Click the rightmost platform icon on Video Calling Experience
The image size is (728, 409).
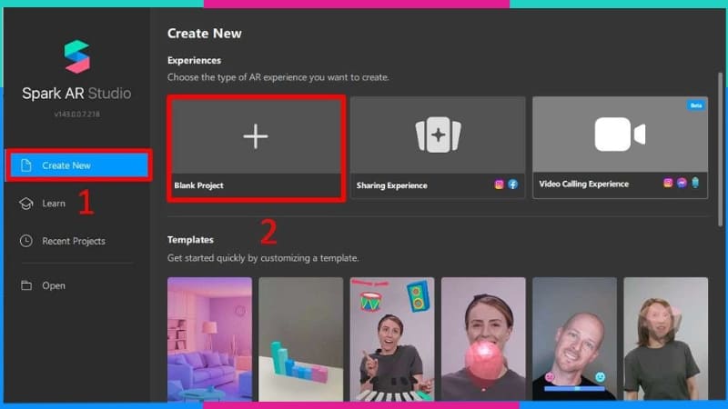point(695,183)
